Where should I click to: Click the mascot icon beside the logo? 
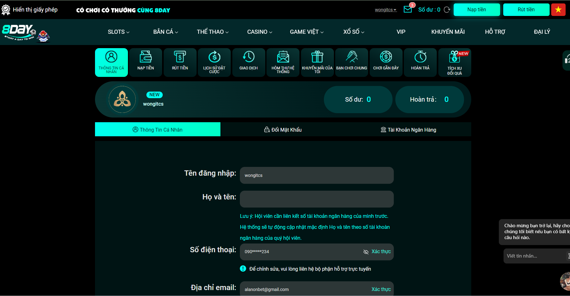click(44, 36)
